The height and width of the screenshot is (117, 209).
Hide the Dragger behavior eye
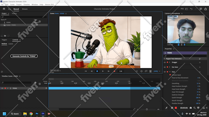tap(165, 62)
